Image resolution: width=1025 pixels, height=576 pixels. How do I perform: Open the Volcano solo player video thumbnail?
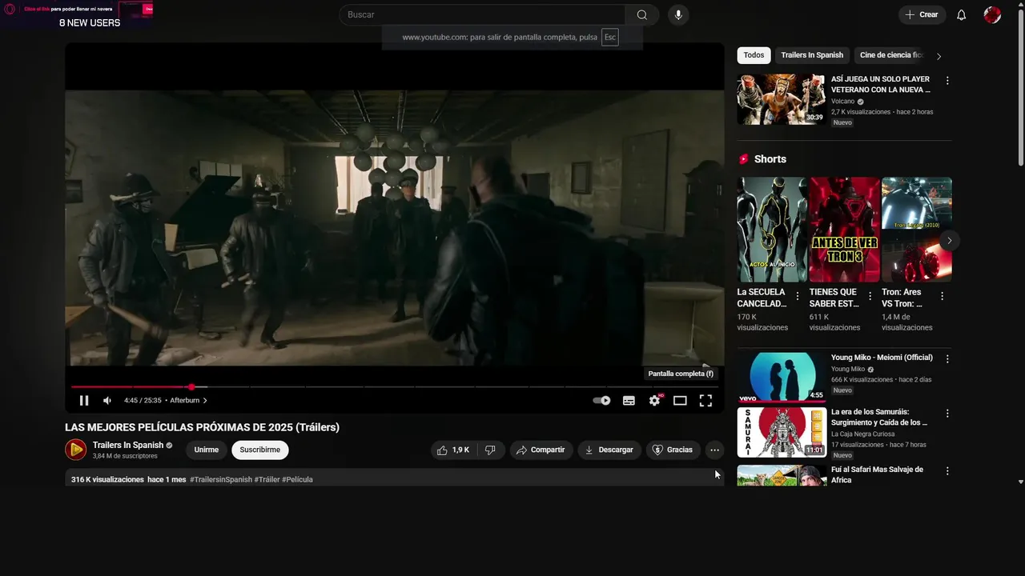pyautogui.click(x=782, y=99)
